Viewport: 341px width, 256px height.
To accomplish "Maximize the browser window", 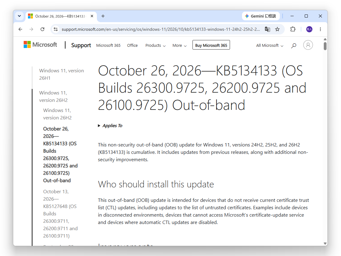I will coord(306,16).
